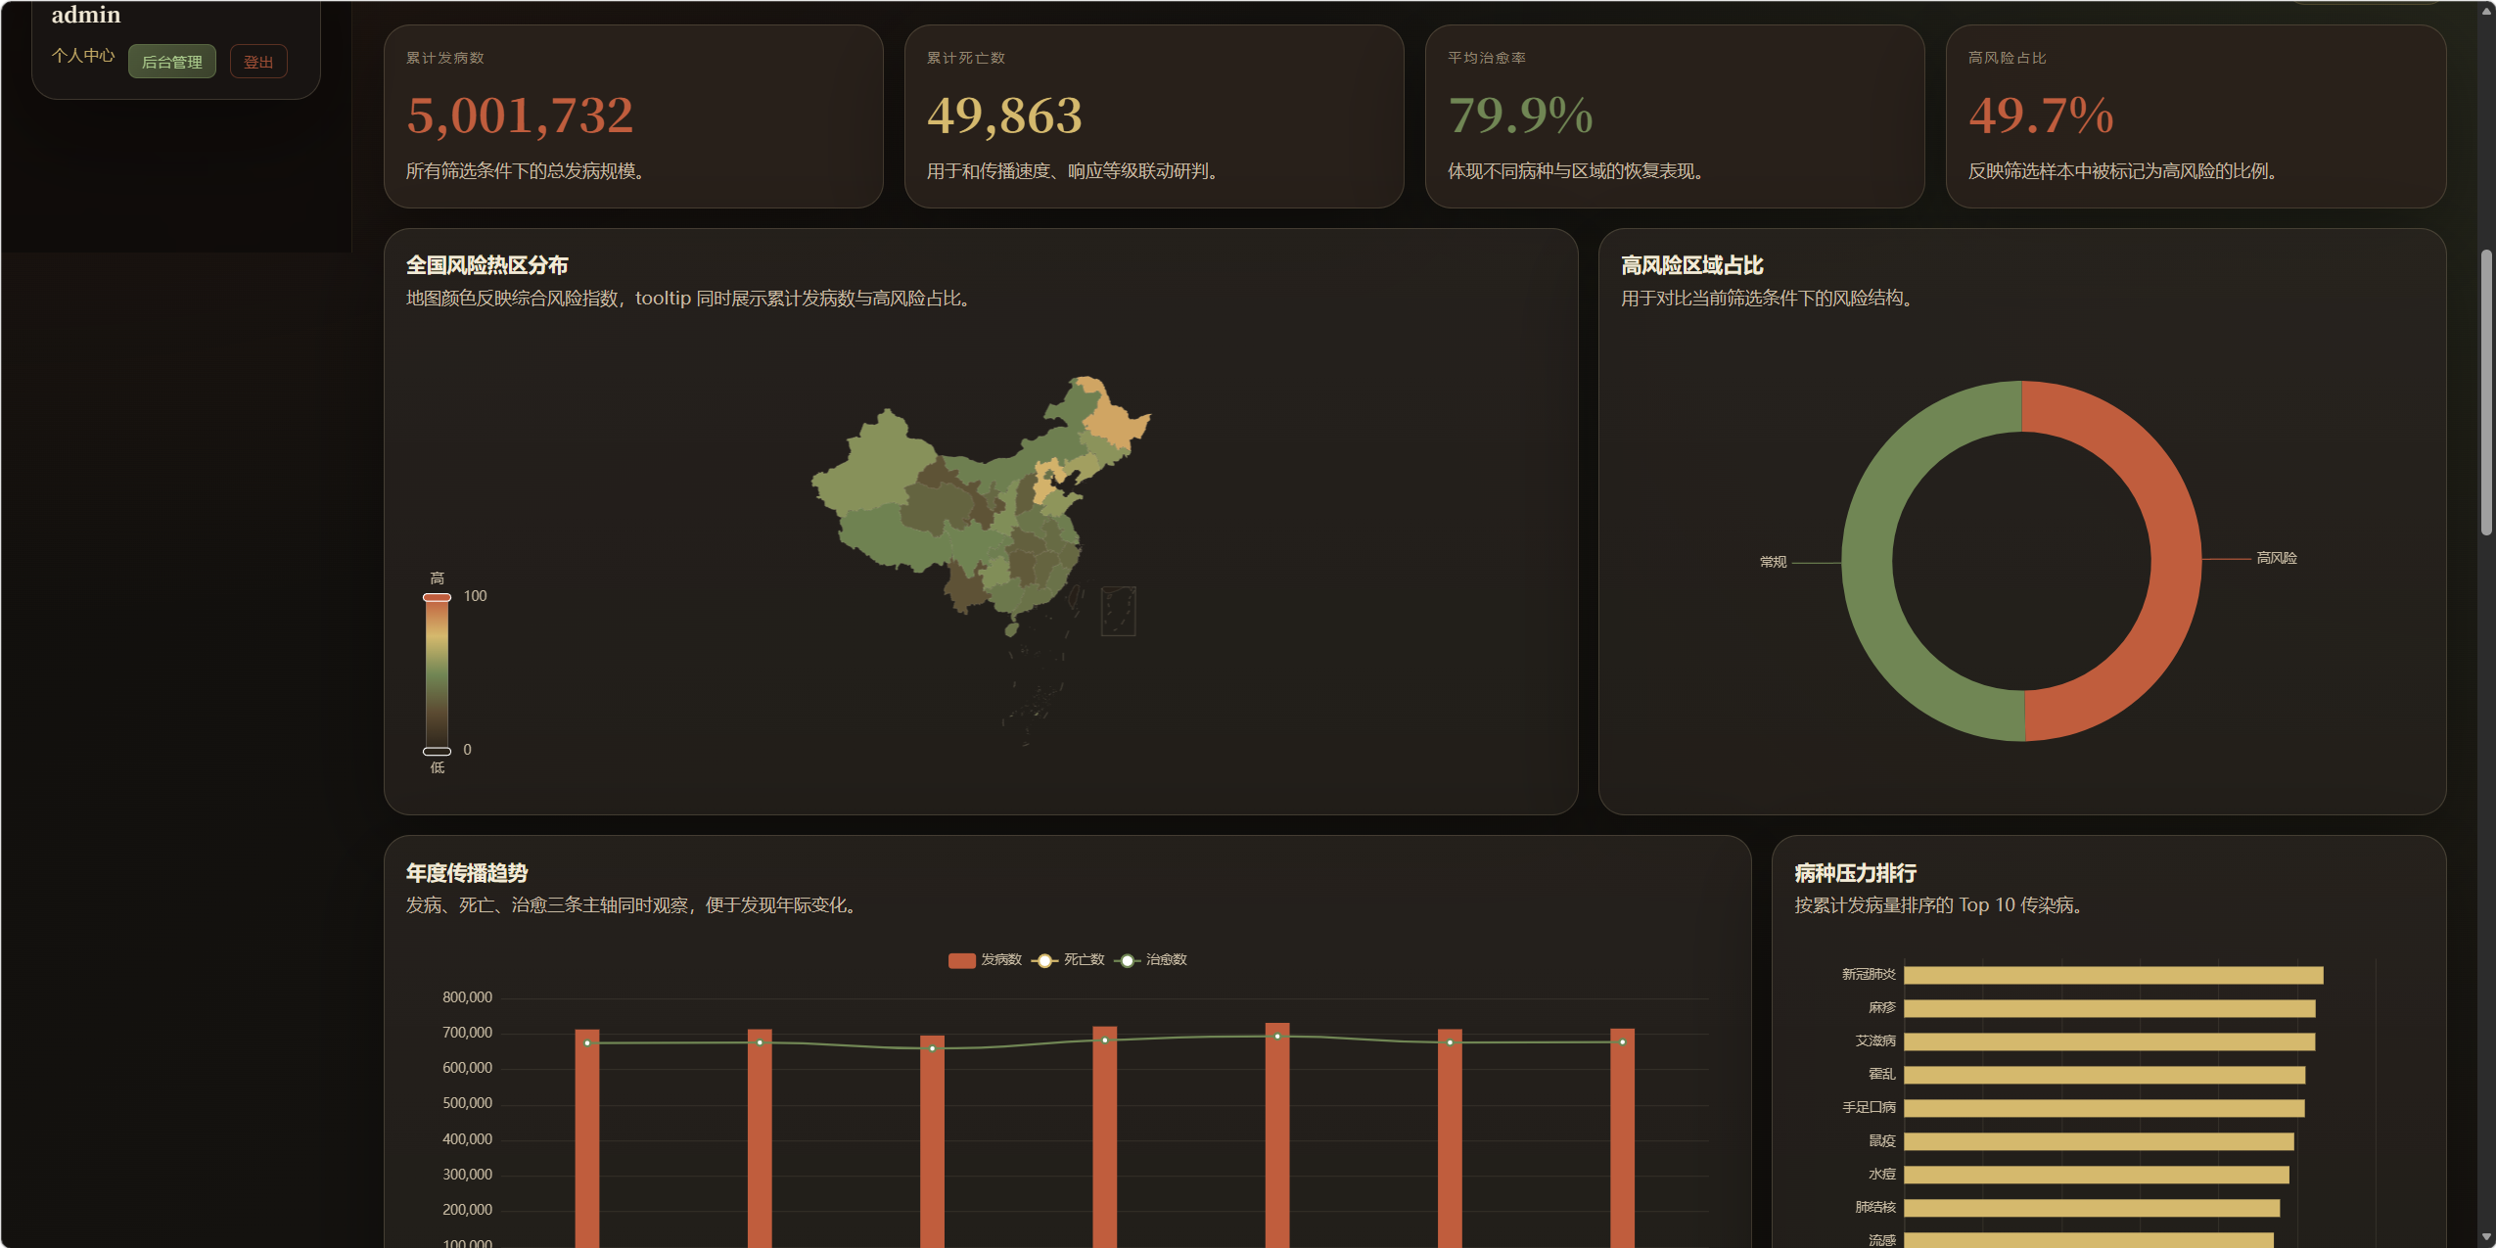Click the upper handle of the risk visualMap slider
Screen dimensions: 2496x1248
pos(437,597)
